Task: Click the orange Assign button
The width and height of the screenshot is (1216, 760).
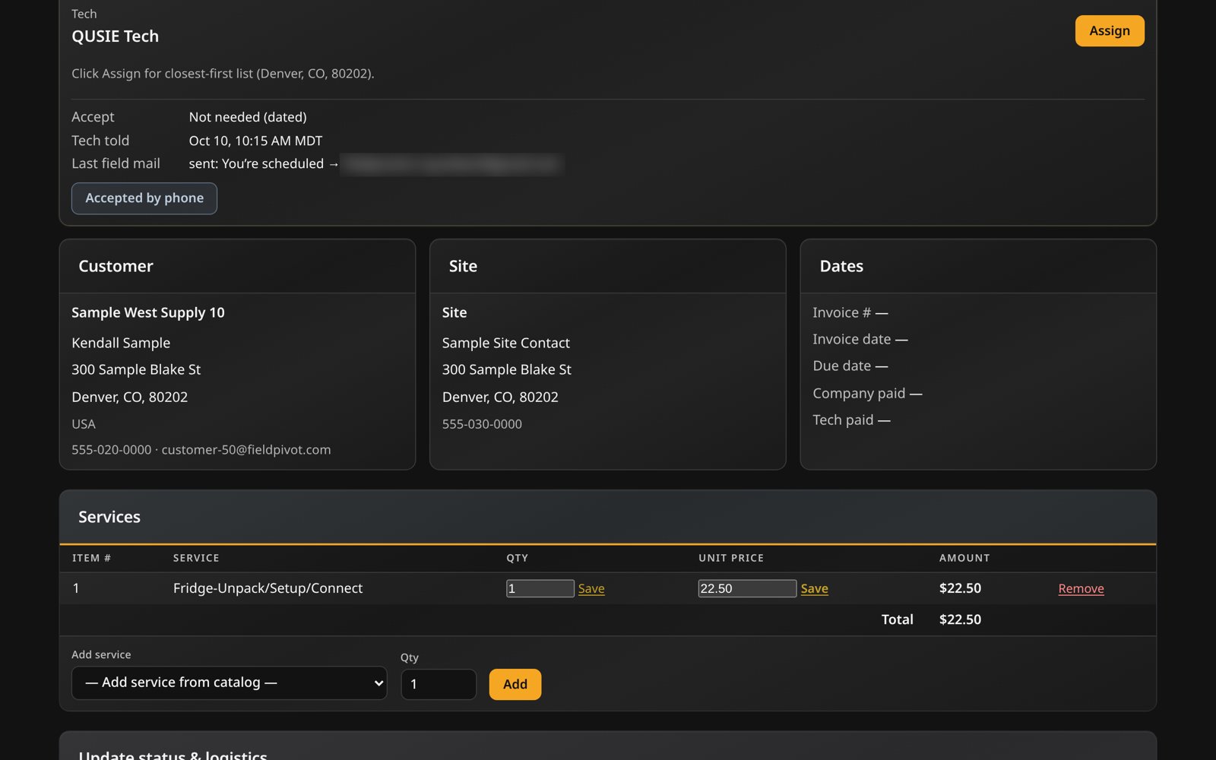Action: 1109,31
